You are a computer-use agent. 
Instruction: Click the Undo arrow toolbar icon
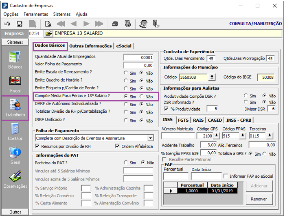pos(7,24)
